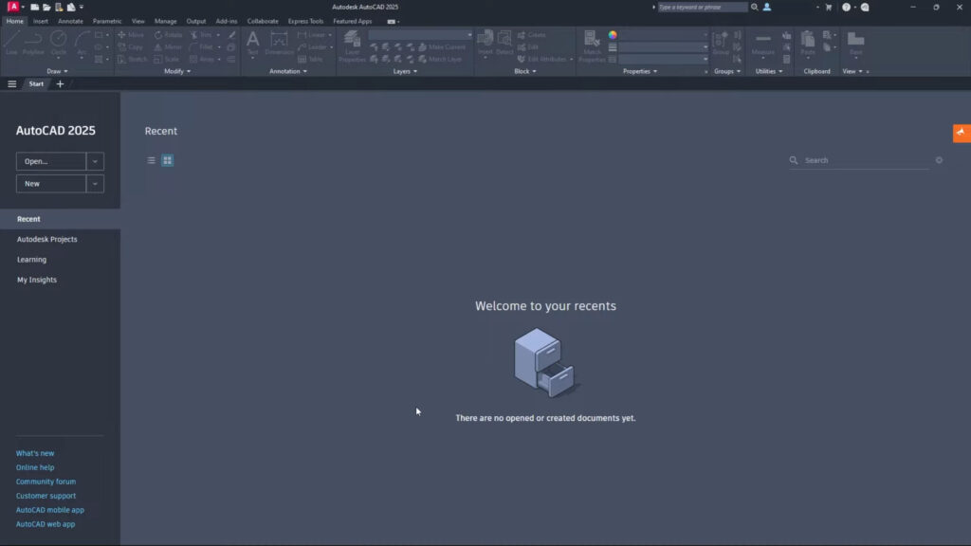Image resolution: width=971 pixels, height=546 pixels.
Task: Choose the Stretch tool
Action: point(133,60)
